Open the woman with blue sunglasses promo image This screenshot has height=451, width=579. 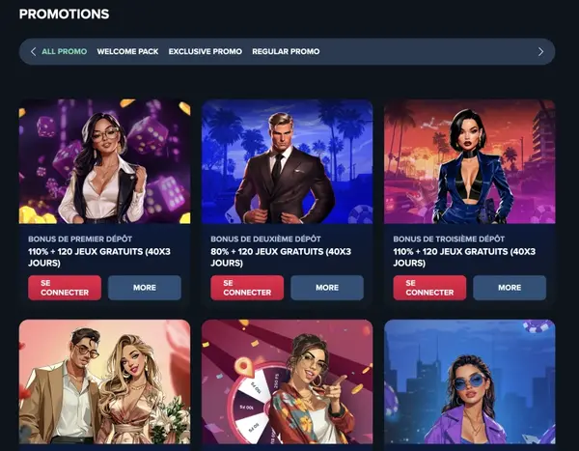coord(470,381)
